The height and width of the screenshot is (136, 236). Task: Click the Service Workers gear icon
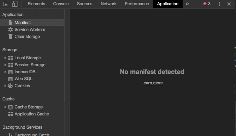[10, 30]
